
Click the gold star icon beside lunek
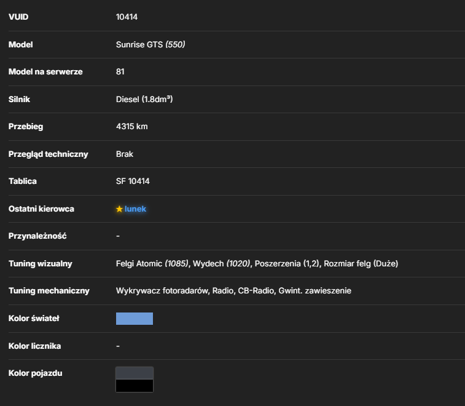coord(119,209)
